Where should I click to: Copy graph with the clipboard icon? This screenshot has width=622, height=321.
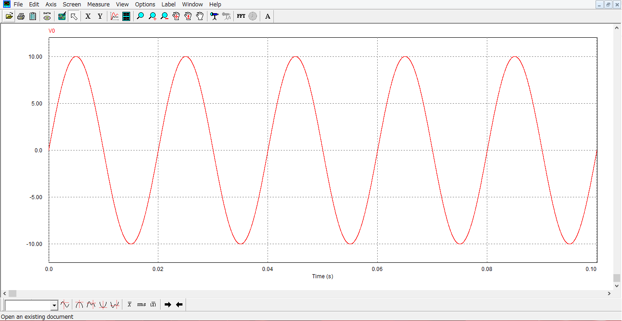point(33,16)
